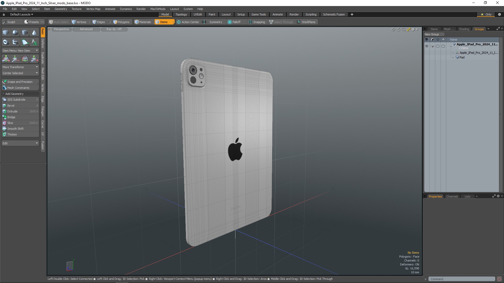This screenshot has height=283, width=504.
Task: Open Advanced shading style dropdown
Action: pyautogui.click(x=86, y=29)
